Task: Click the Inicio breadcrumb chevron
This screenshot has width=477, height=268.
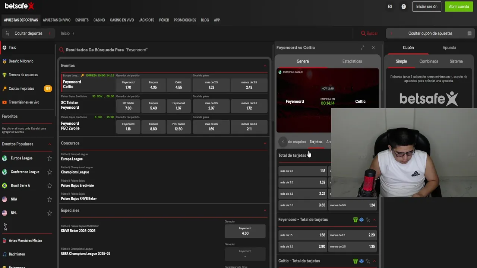Action: point(73,33)
